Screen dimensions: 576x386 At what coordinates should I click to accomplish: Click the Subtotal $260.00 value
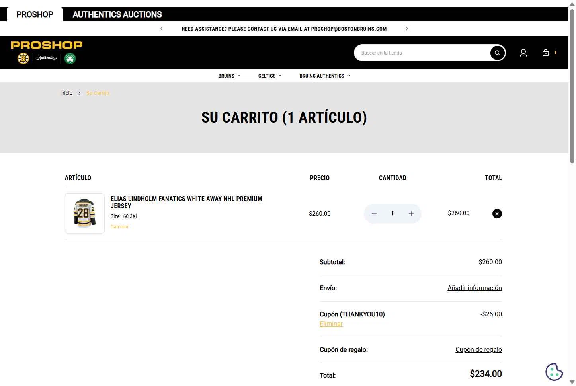(490, 262)
